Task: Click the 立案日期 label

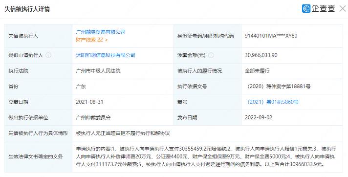Action: (x=19, y=102)
